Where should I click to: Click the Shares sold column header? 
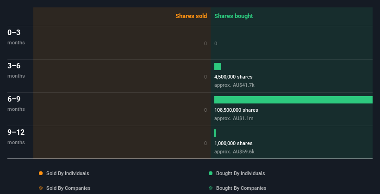point(191,16)
